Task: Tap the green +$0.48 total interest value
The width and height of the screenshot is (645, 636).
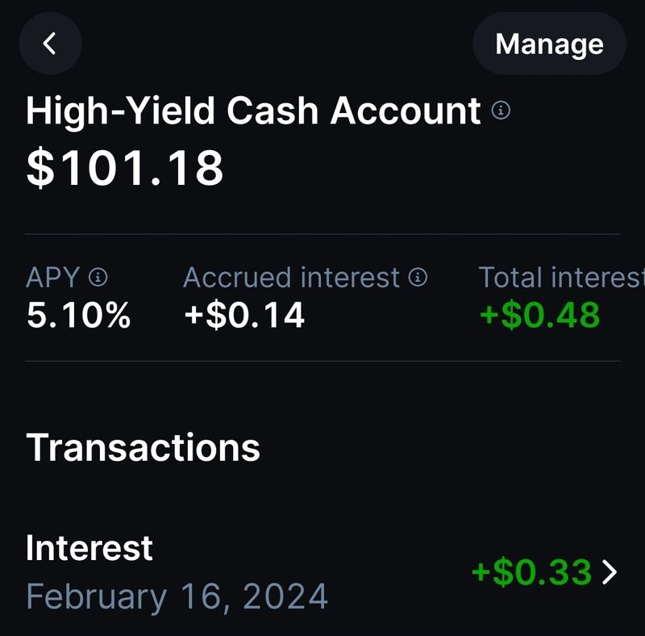Action: click(539, 315)
